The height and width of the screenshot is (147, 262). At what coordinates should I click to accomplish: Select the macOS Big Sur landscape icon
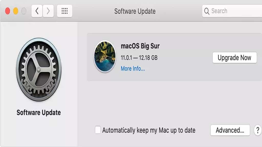(x=105, y=56)
